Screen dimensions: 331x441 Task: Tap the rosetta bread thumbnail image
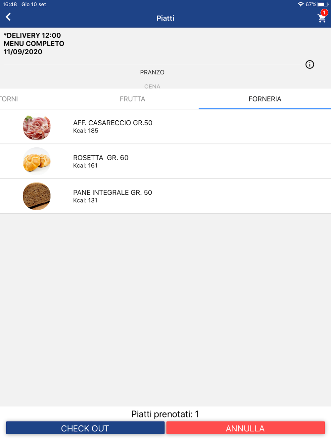37,161
